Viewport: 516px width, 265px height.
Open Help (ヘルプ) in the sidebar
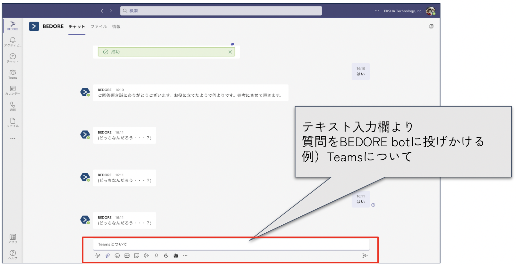coord(13,255)
